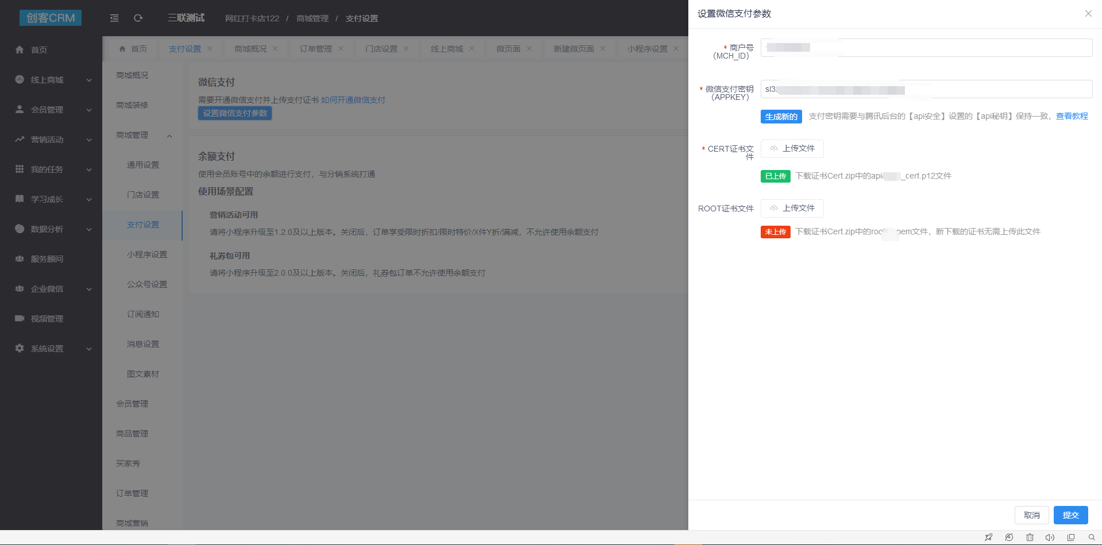Screen dimensions: 1102x545
Task: Close the 微页面 tab
Action: tap(529, 49)
